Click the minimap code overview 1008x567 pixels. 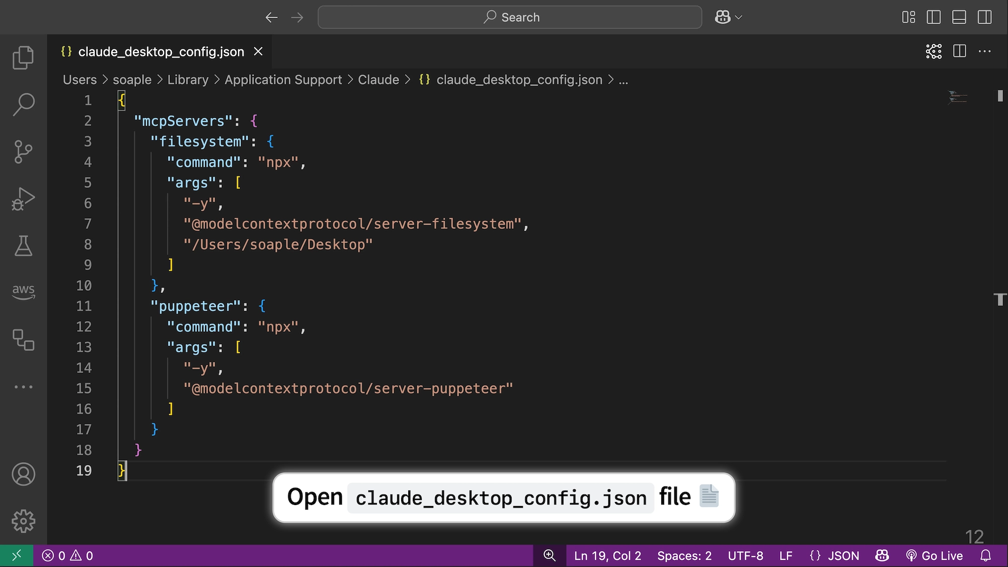[958, 97]
